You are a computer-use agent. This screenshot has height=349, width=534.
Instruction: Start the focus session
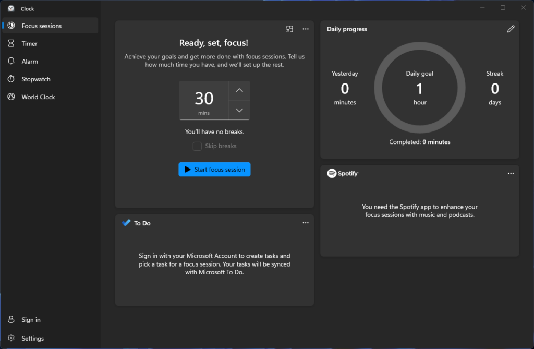coord(214,169)
